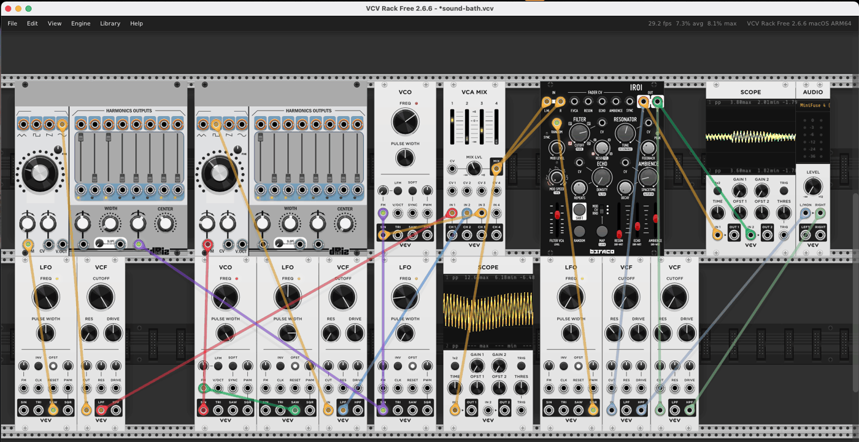Click the V/OCT jack on the VCO beside VCA MIX
Image resolution: width=859 pixels, height=442 pixels.
398,214
